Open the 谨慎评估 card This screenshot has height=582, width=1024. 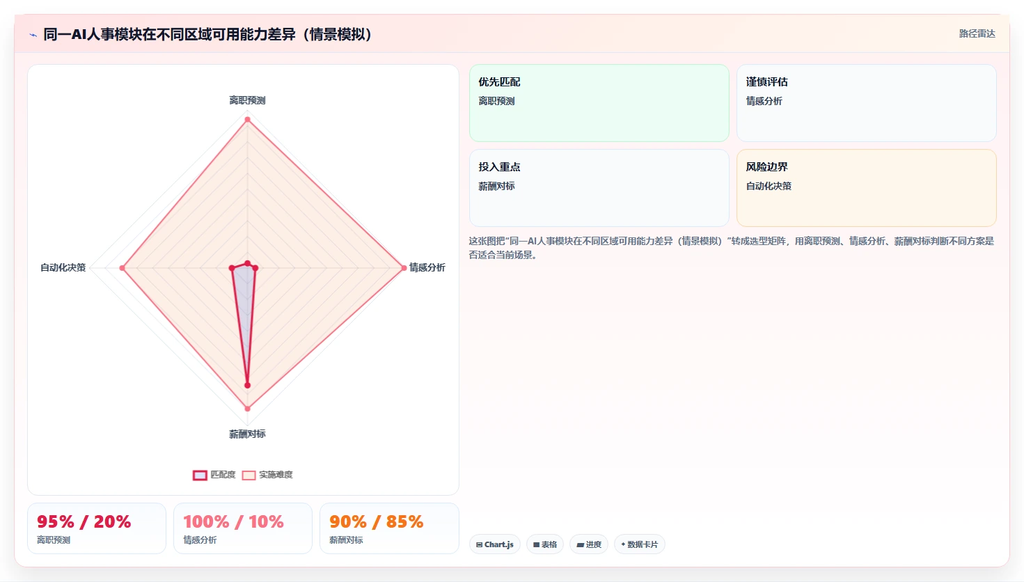[867, 103]
